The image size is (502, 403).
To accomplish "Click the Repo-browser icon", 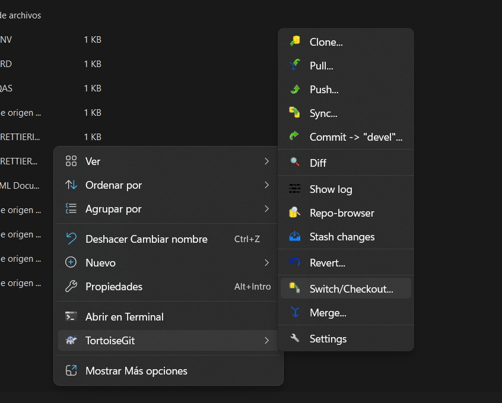I will [x=295, y=212].
